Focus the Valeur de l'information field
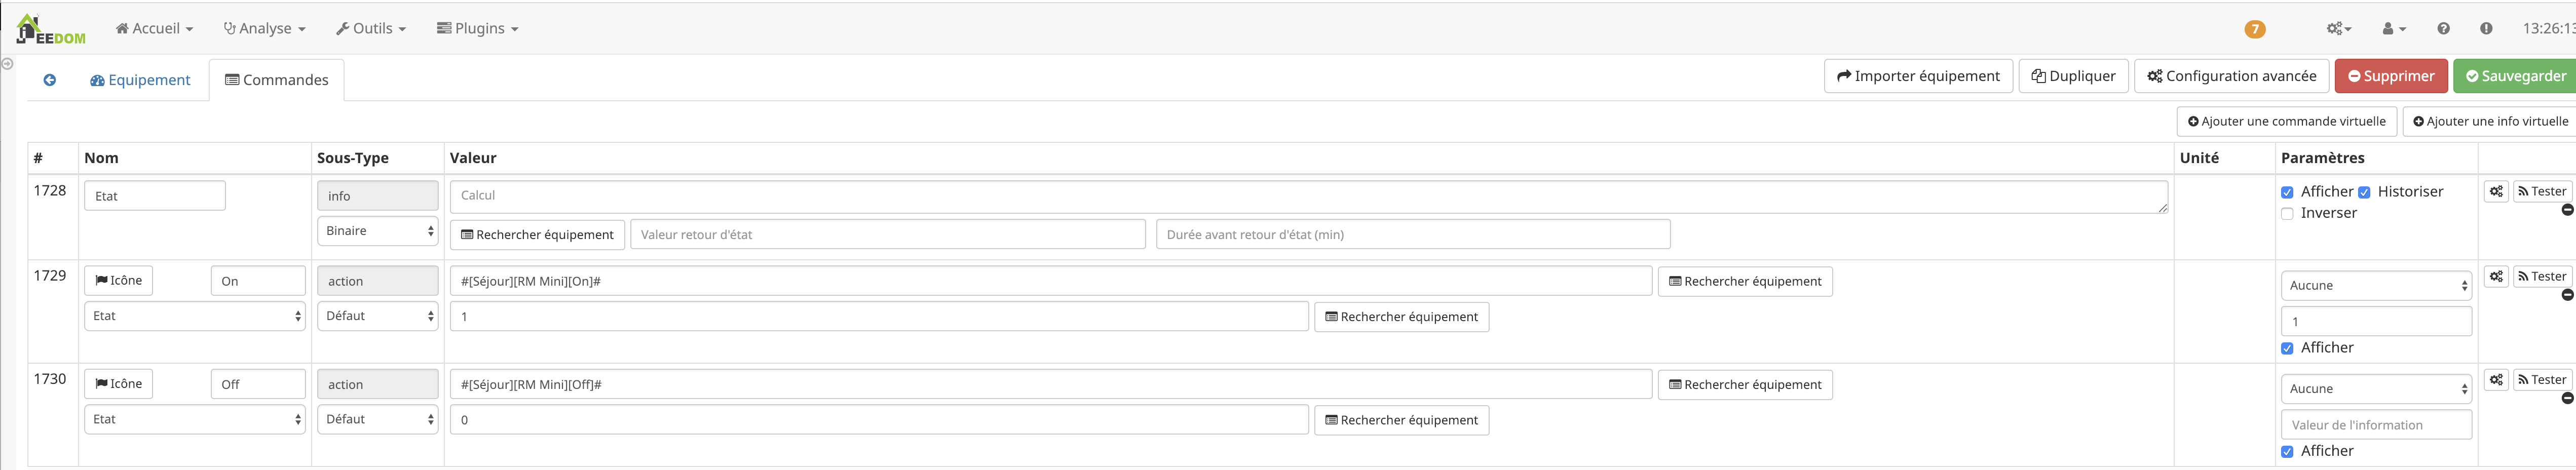This screenshot has width=2576, height=470. coord(2376,425)
